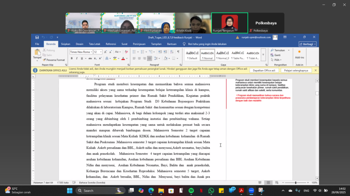
Task: Decrease the paragraph indent
Action: 160,52
